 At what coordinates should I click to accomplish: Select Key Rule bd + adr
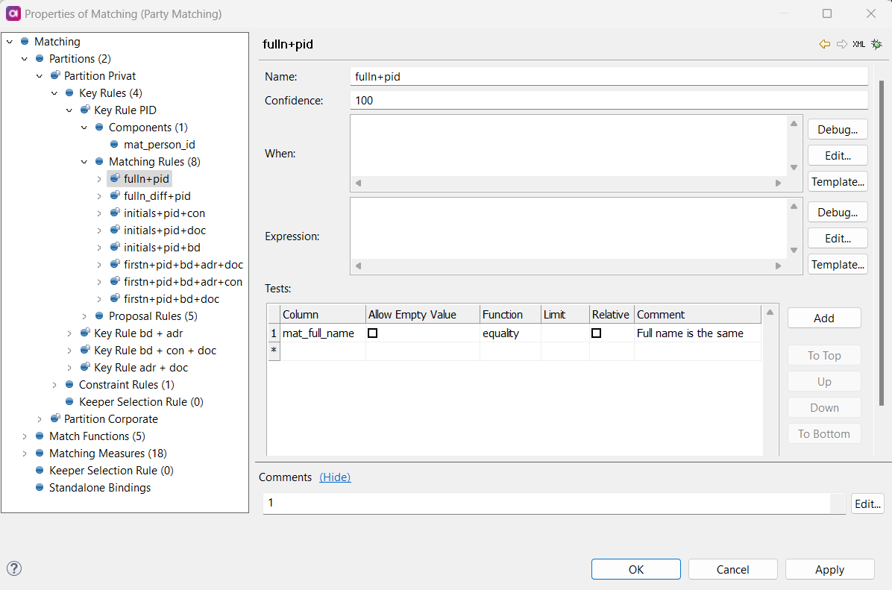pyautogui.click(x=138, y=333)
